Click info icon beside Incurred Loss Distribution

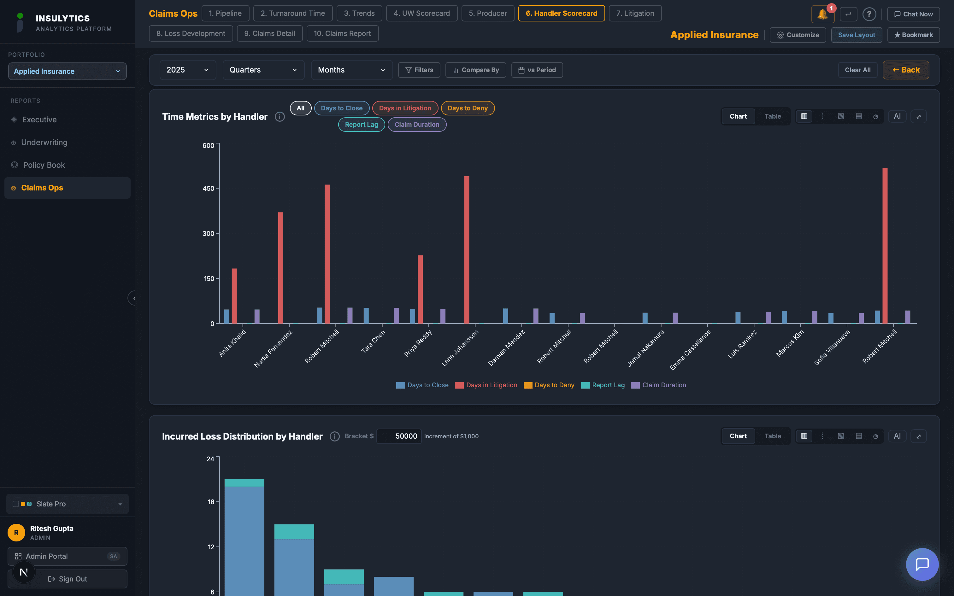334,436
